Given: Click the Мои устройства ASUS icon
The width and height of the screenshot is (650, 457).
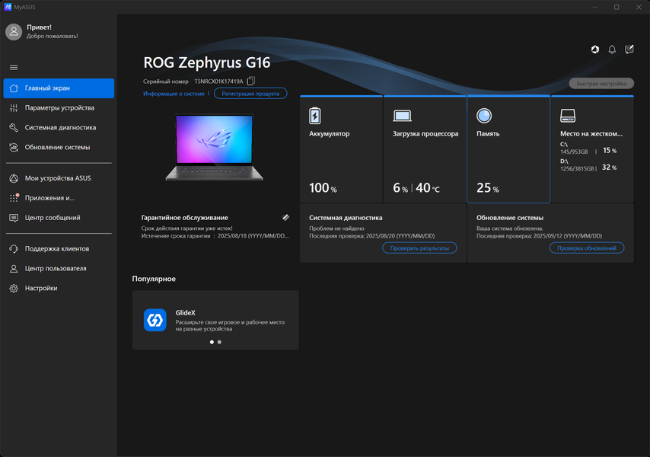Looking at the screenshot, I should click(x=14, y=178).
